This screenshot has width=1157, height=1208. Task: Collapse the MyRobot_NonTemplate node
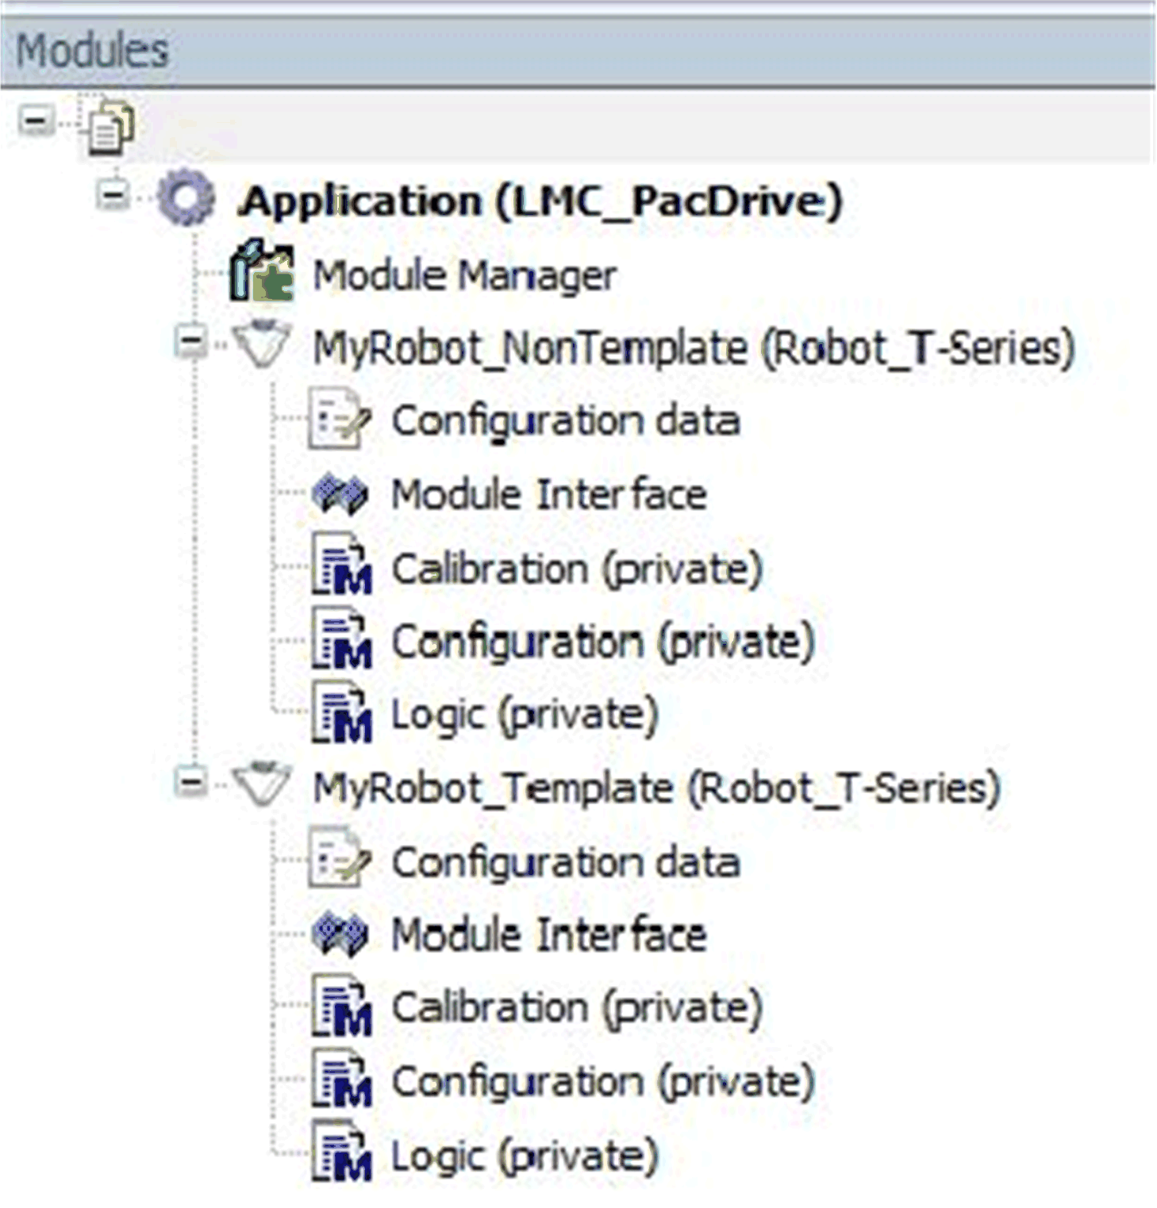191,343
